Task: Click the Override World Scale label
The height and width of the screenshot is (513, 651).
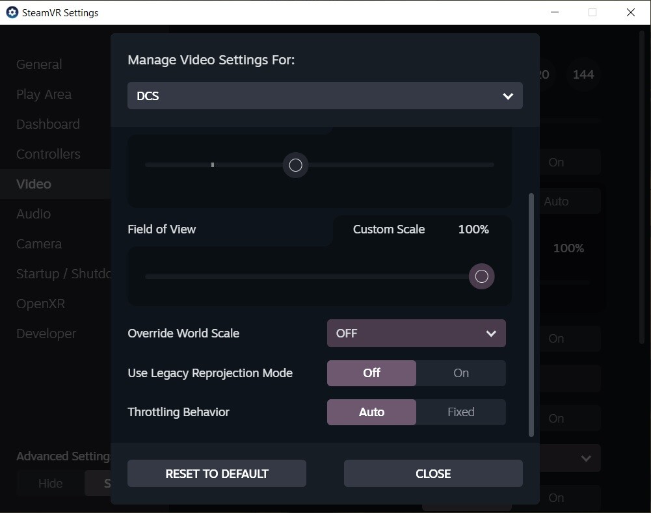Action: coord(183,334)
